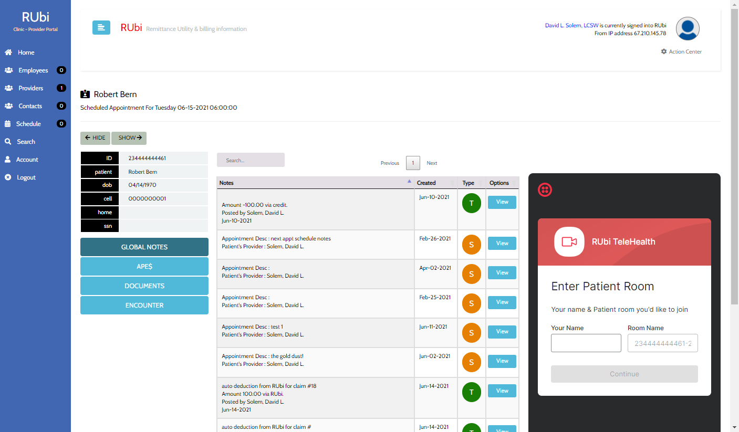
Task: Open the user profile avatar
Action: point(687,28)
